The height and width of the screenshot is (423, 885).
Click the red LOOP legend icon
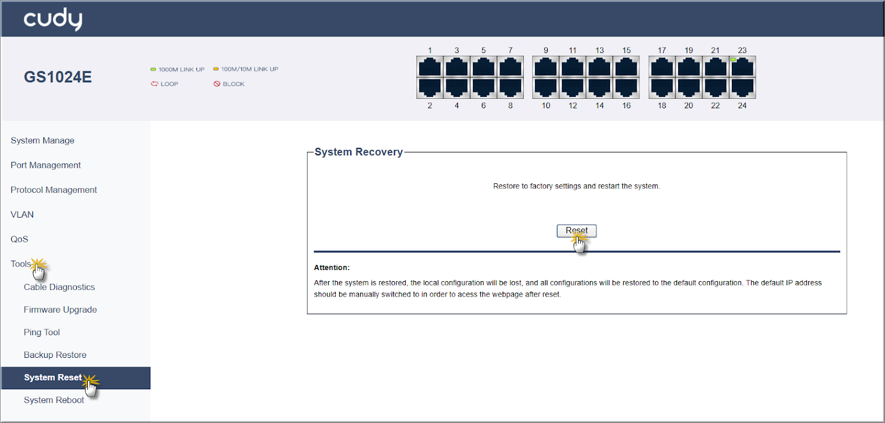pos(154,84)
